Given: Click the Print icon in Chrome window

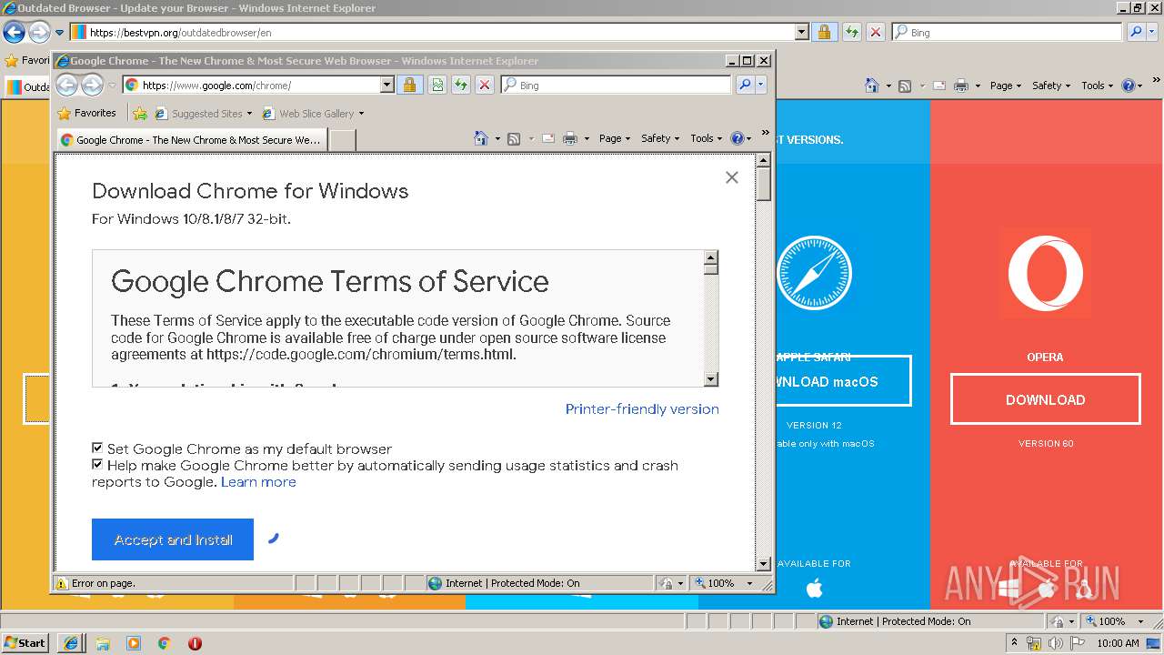Looking at the screenshot, I should click(570, 138).
